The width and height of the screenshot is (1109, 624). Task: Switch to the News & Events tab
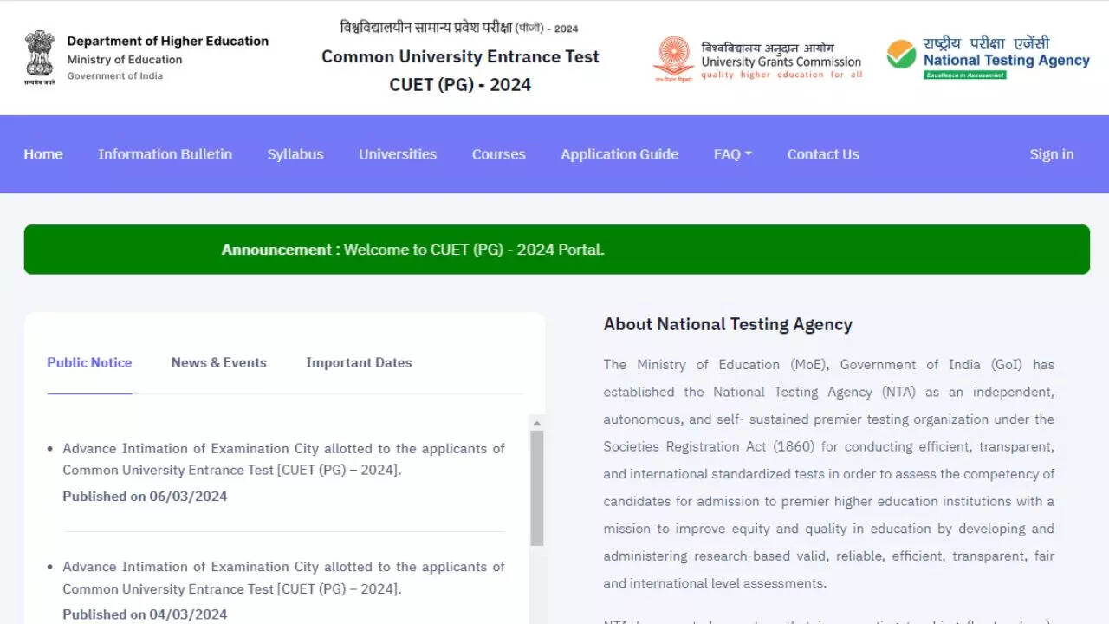pyautogui.click(x=219, y=362)
